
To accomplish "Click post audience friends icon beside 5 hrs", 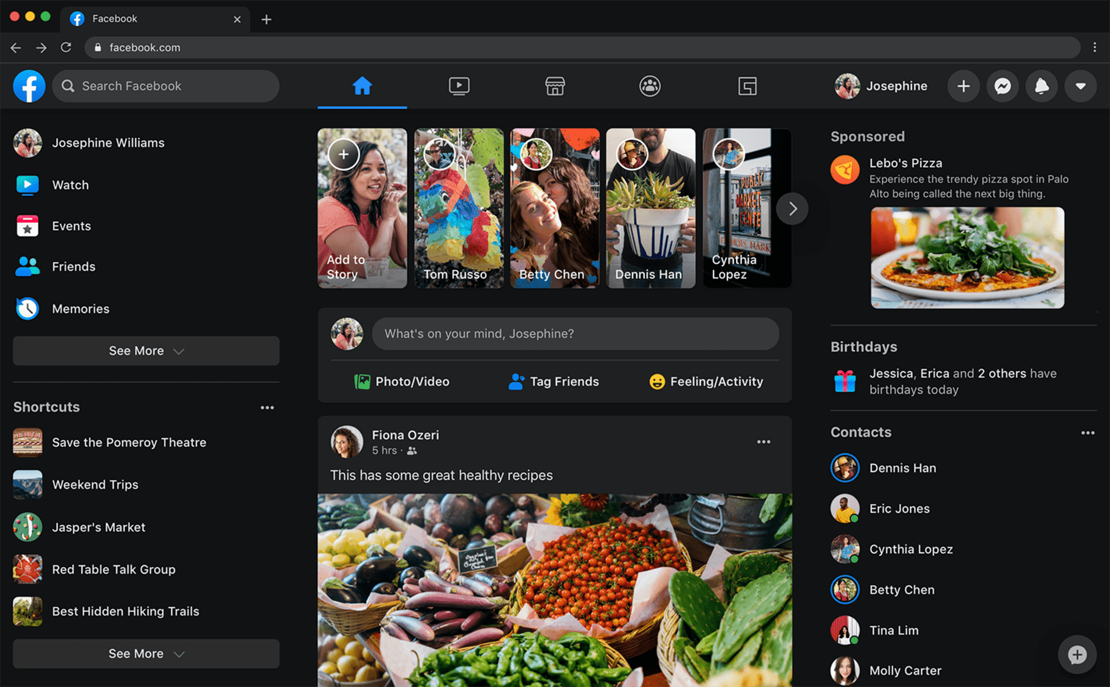I will [x=412, y=451].
